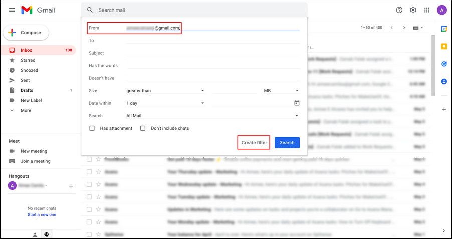Open Google Tasks side panel

pos(444,64)
